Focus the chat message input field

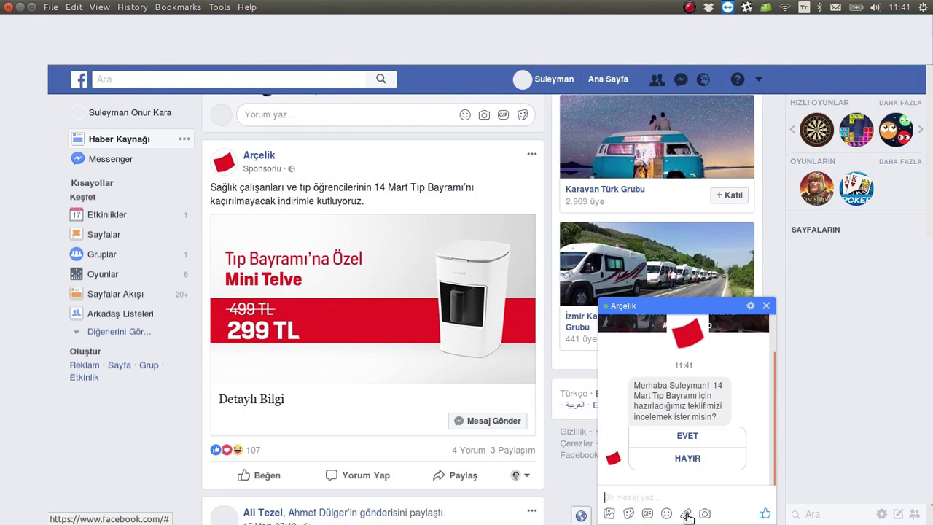click(685, 497)
